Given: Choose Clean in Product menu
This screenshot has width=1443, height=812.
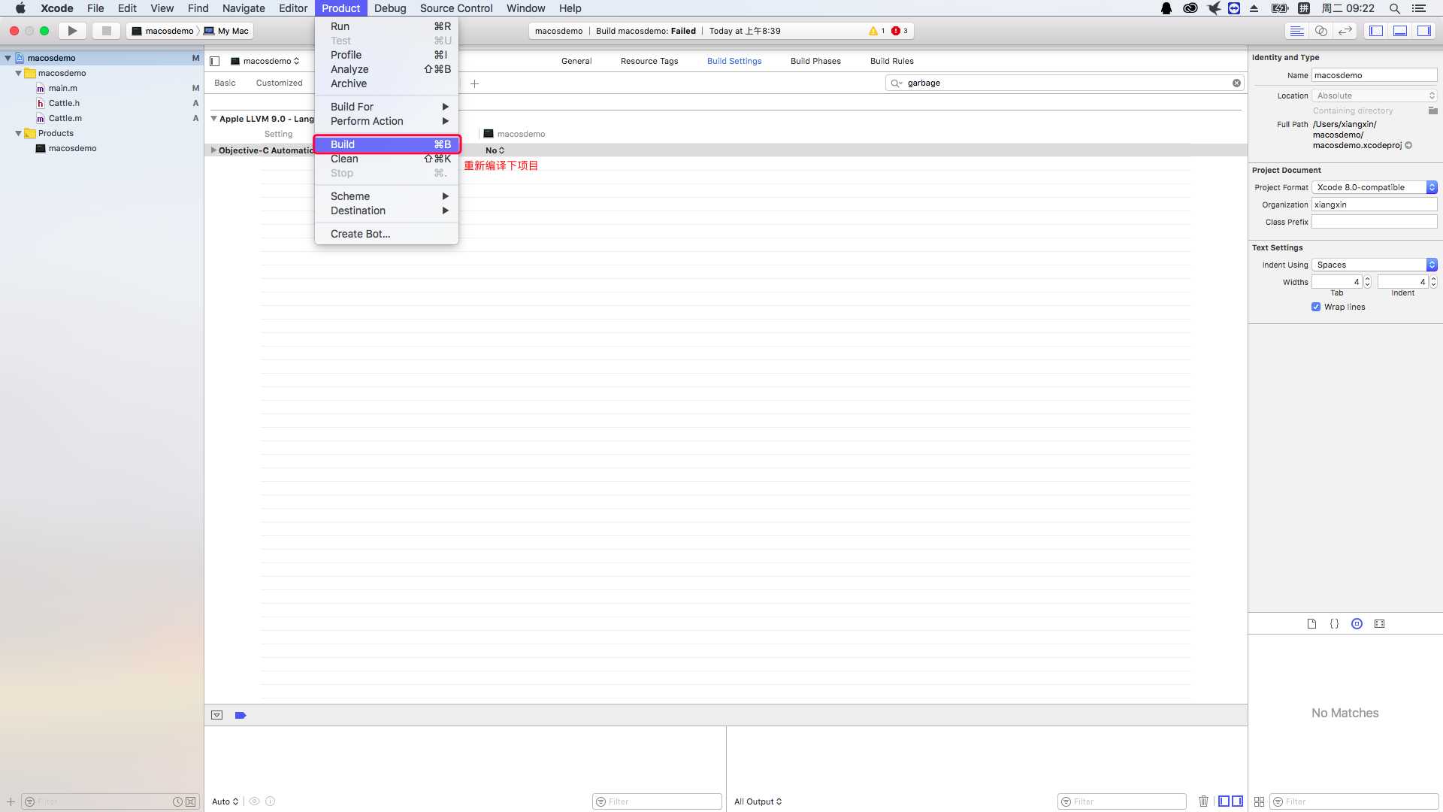Looking at the screenshot, I should 386,159.
